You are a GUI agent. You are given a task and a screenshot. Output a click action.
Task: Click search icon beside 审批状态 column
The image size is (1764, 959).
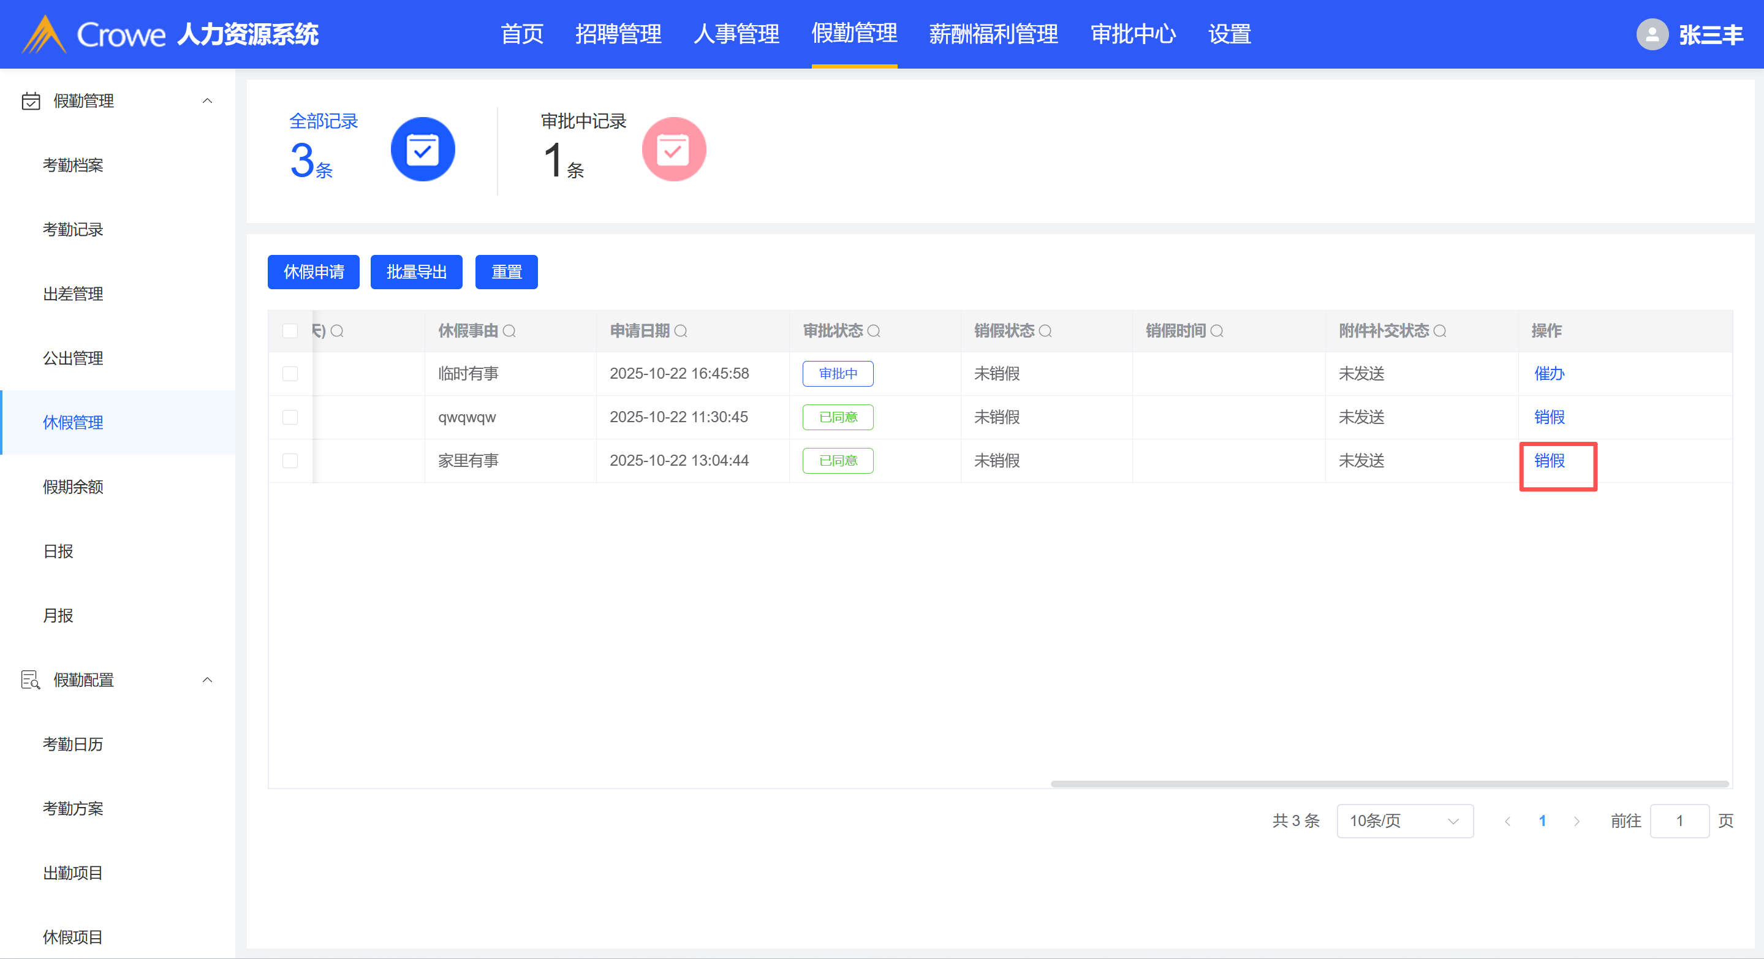(x=874, y=331)
